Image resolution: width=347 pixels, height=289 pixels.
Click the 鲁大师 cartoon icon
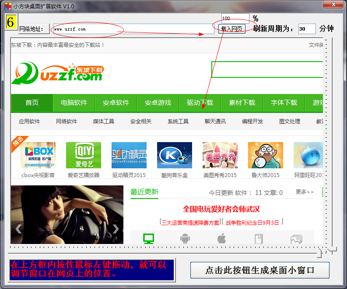pyautogui.click(x=266, y=155)
